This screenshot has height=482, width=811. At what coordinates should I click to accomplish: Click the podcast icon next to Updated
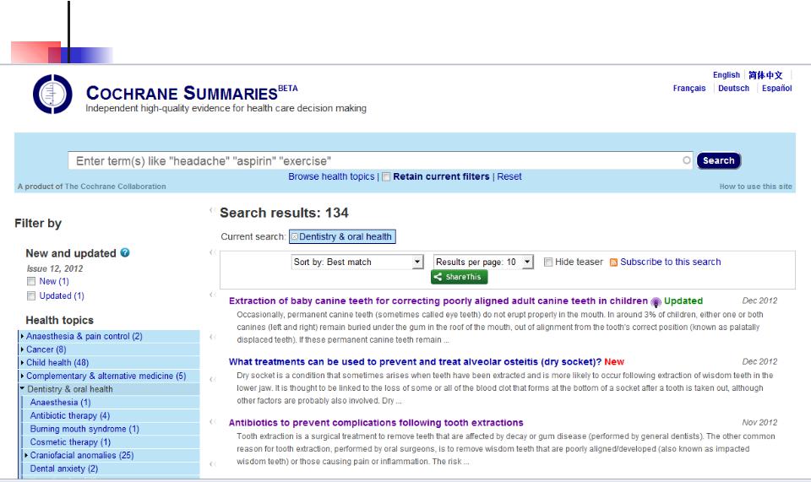[656, 301]
